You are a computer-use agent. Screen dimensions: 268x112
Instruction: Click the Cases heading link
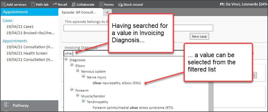(8, 21)
